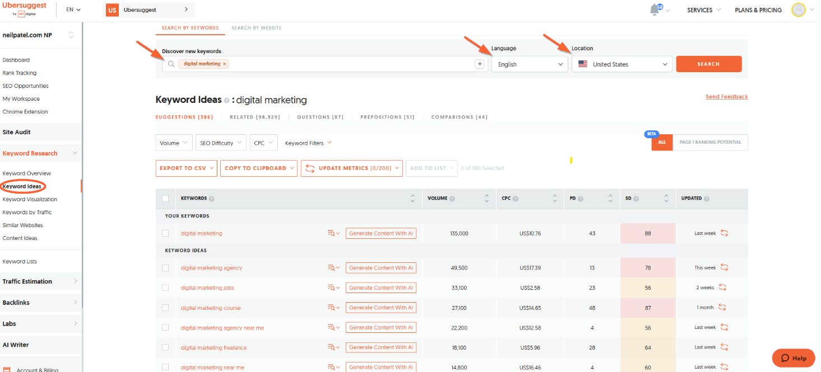Expand the SEO Difficulty filter
The width and height of the screenshot is (821, 372).
pos(221,143)
